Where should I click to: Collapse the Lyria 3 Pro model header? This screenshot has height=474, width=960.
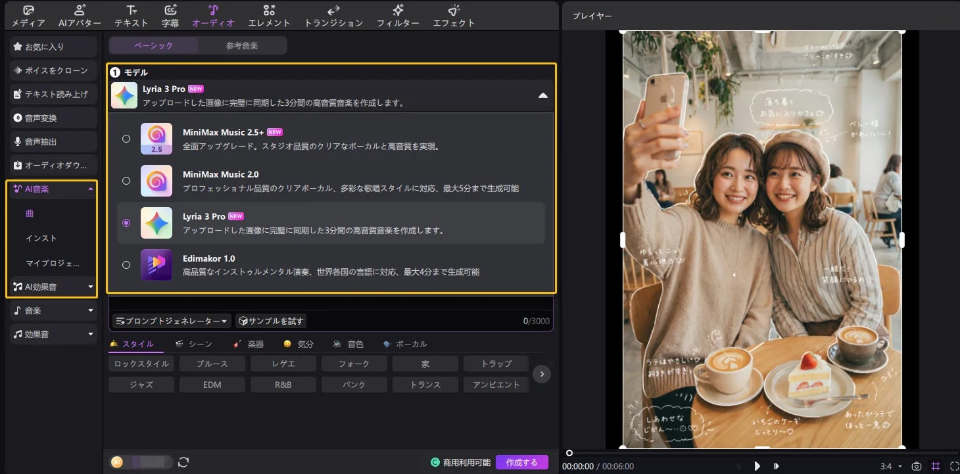pyautogui.click(x=543, y=95)
